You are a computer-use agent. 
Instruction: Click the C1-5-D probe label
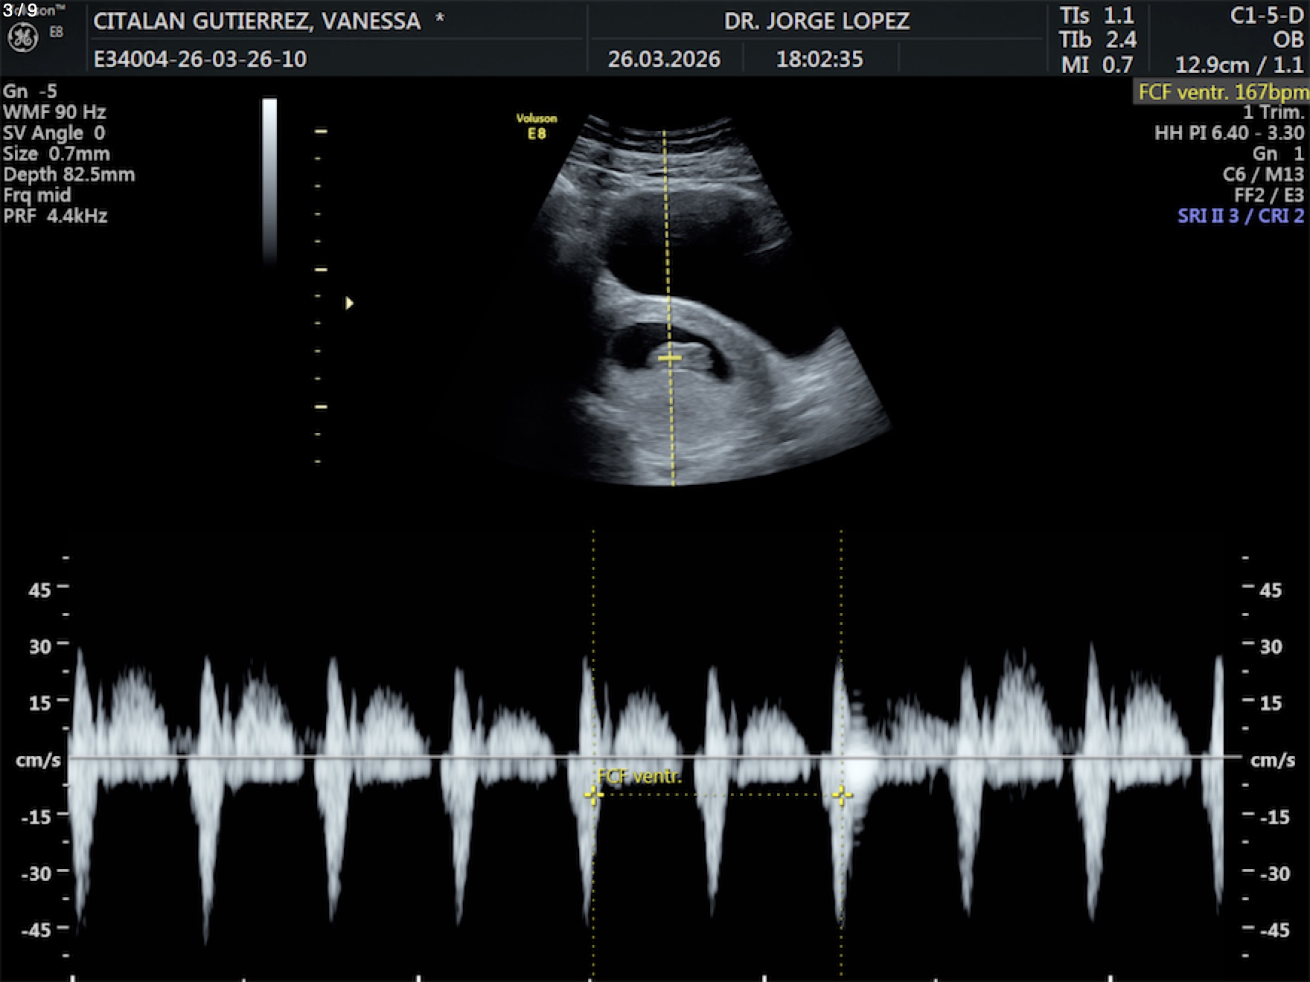pyautogui.click(x=1266, y=16)
